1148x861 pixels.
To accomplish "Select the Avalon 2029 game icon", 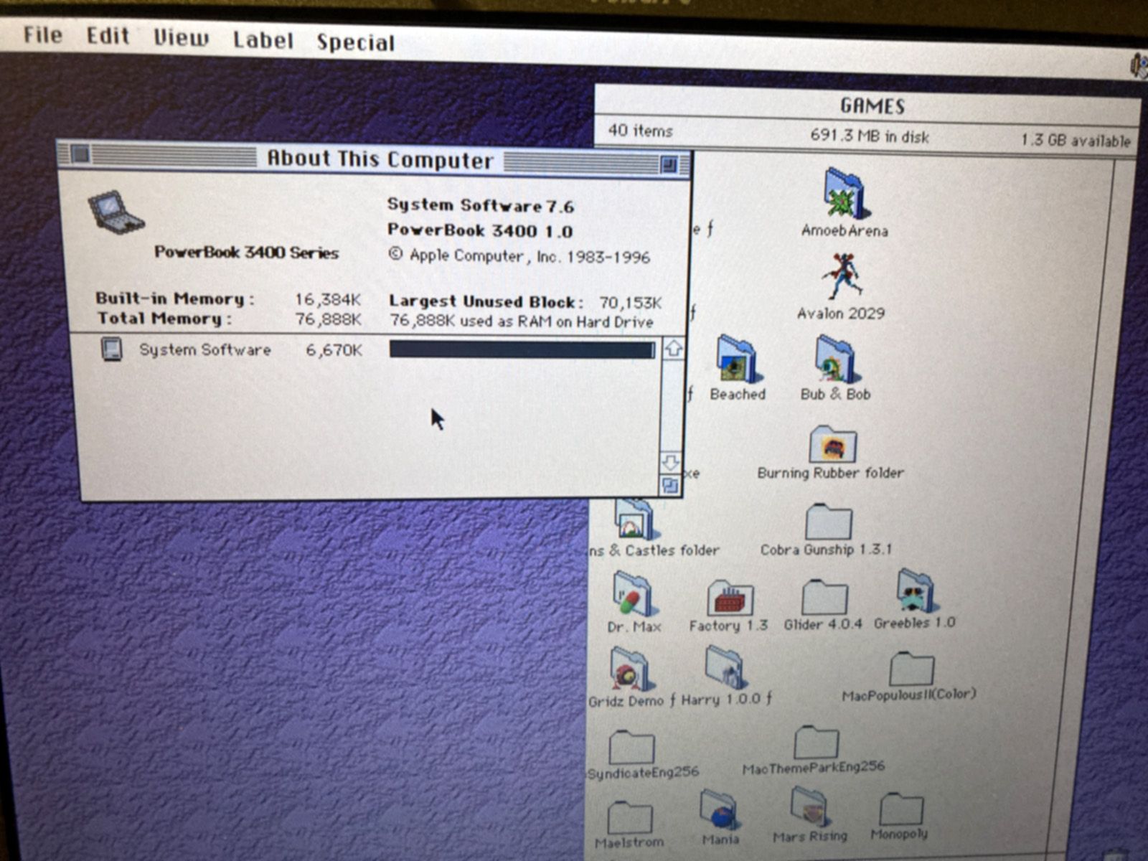I will pyautogui.click(x=842, y=276).
